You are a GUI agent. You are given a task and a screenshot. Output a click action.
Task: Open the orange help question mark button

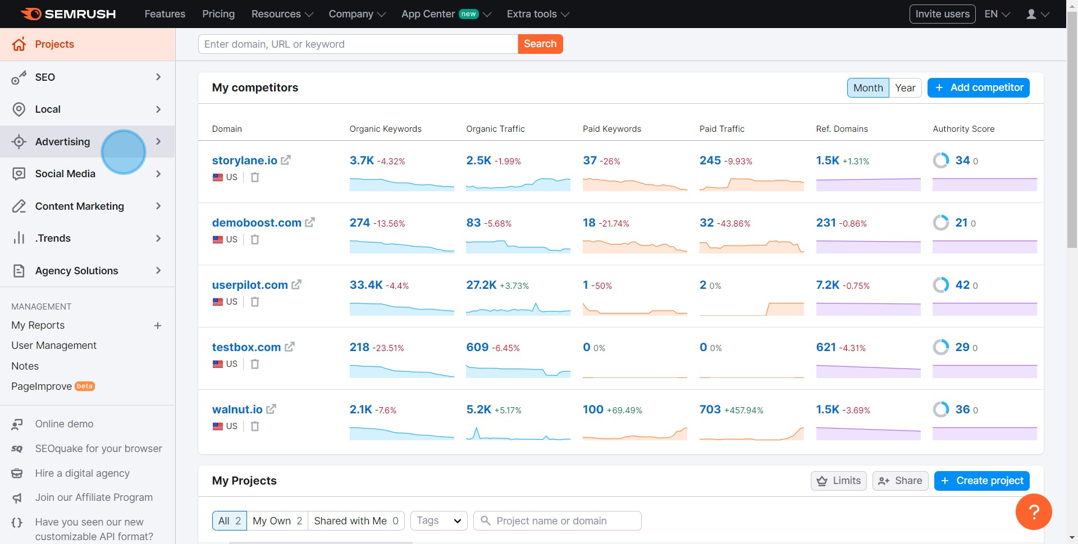[x=1034, y=511]
